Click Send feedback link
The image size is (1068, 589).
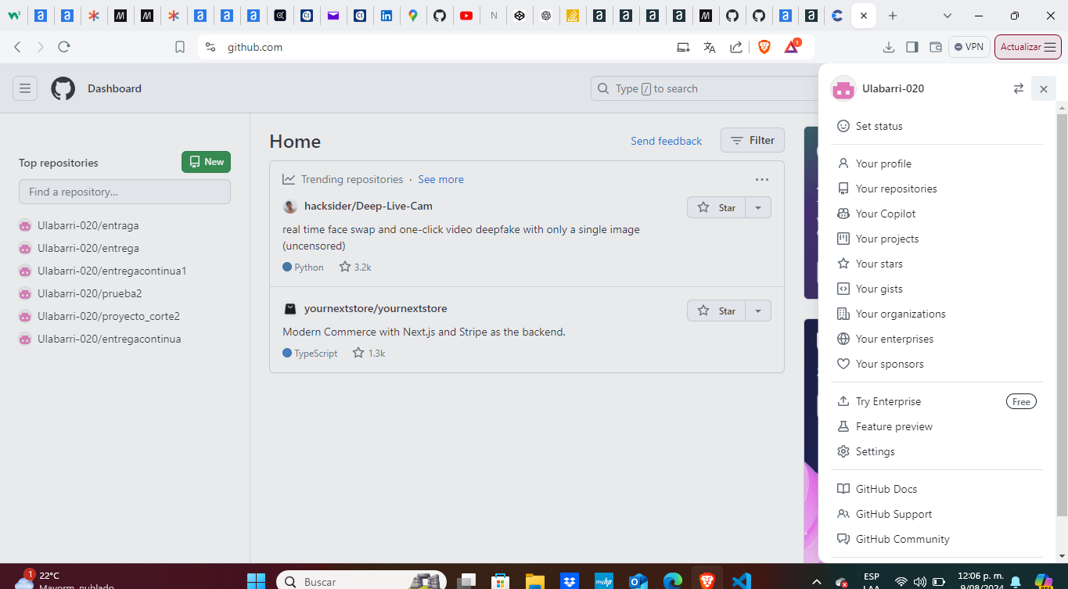[667, 141]
